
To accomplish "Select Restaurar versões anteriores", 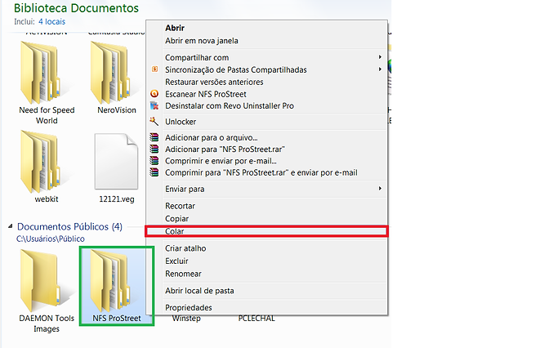I will pyautogui.click(x=214, y=82).
